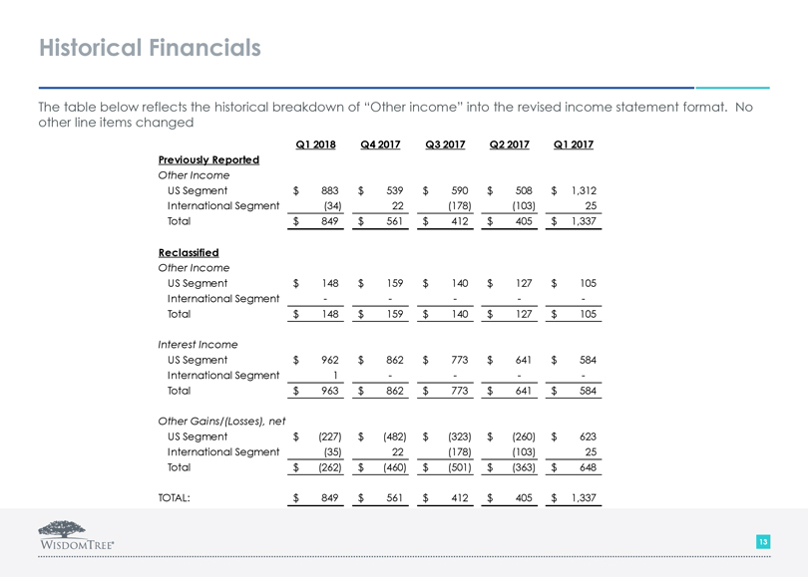
Task: Click the Reclassified section heading
Action: tap(189, 252)
